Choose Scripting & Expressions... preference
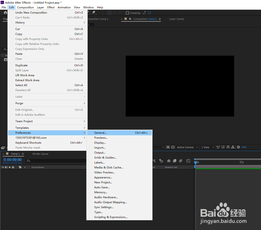The image size is (261, 230). 119,217
